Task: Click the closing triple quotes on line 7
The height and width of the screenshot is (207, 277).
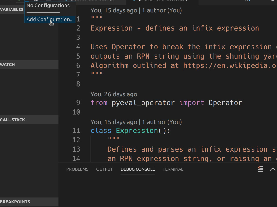Action: coord(97,74)
